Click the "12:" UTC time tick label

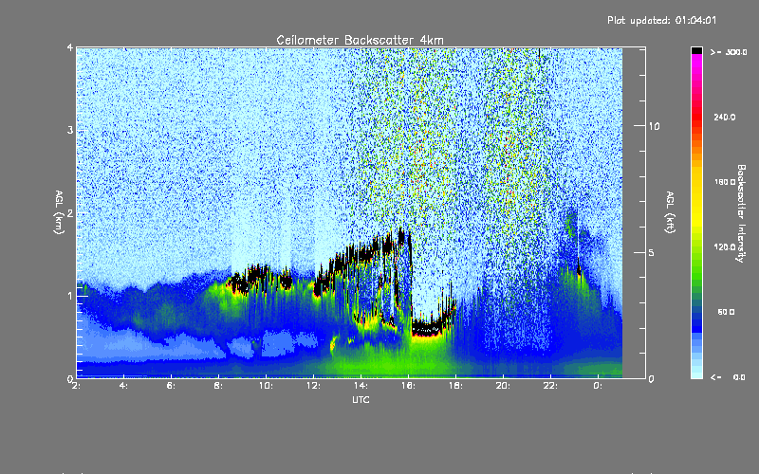313,386
